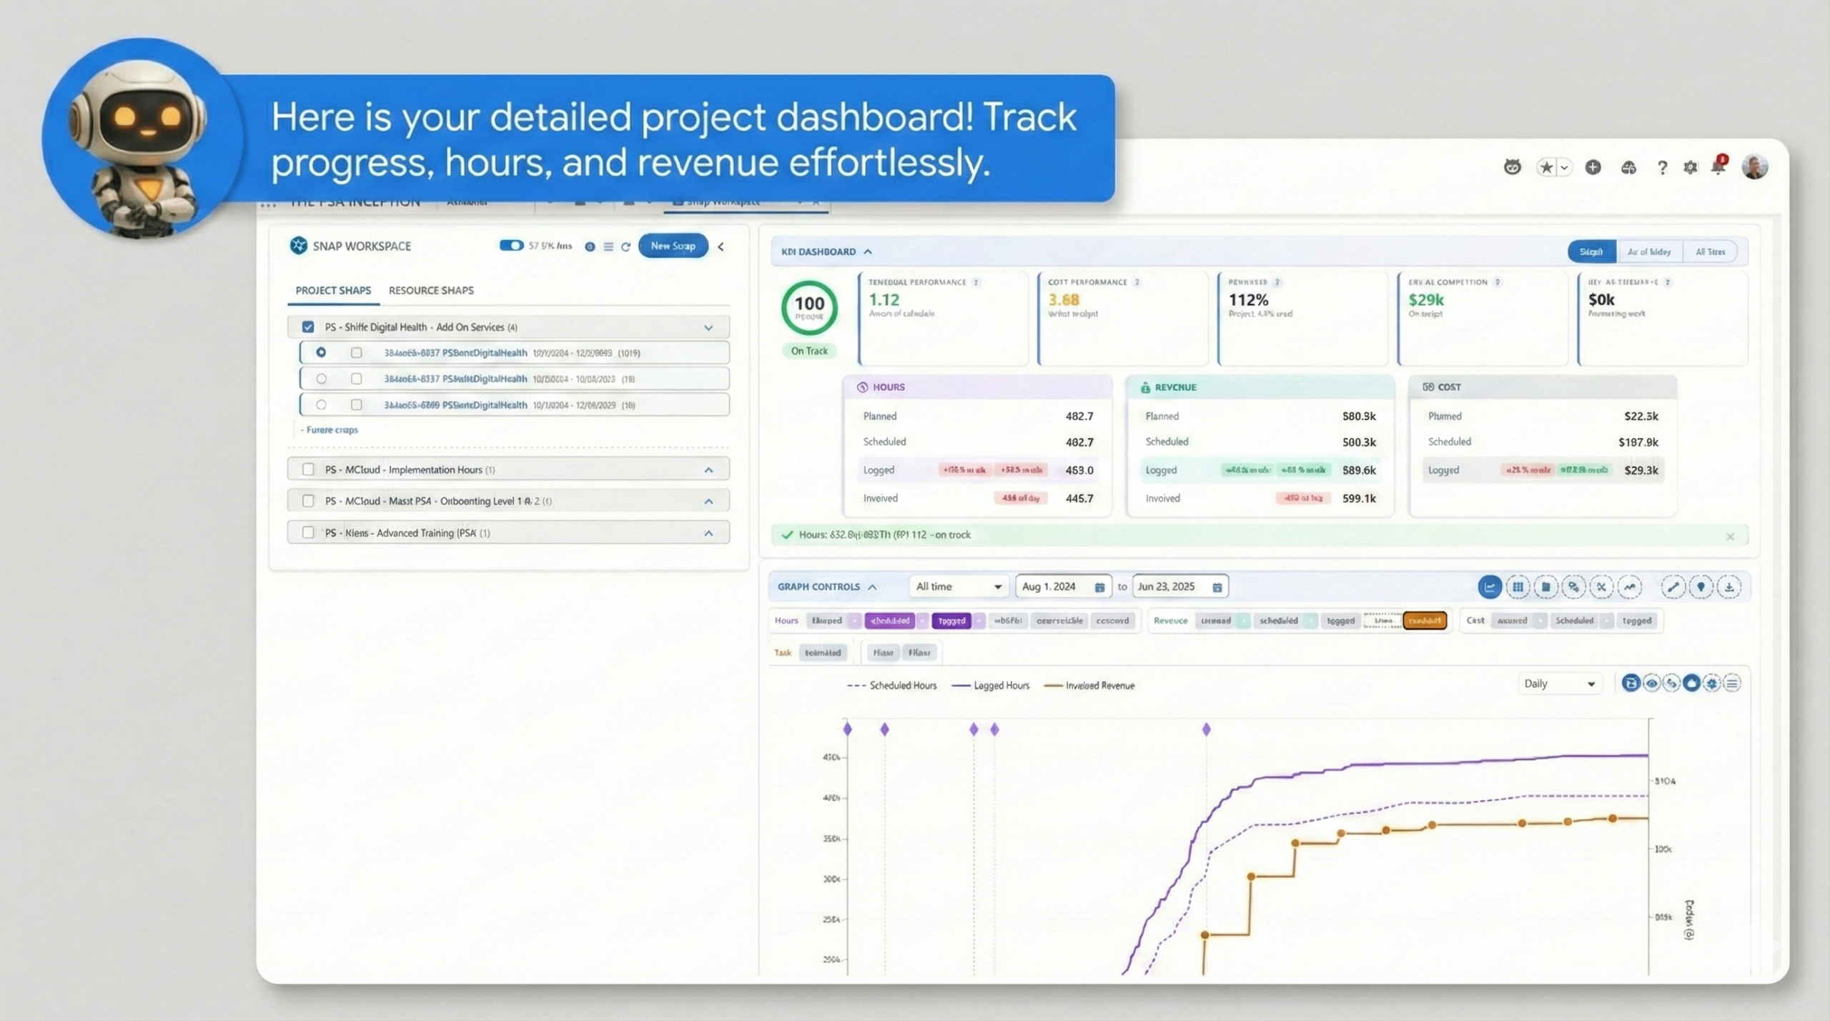Check the PS - MCloud Implementation Hours checkbox

308,469
